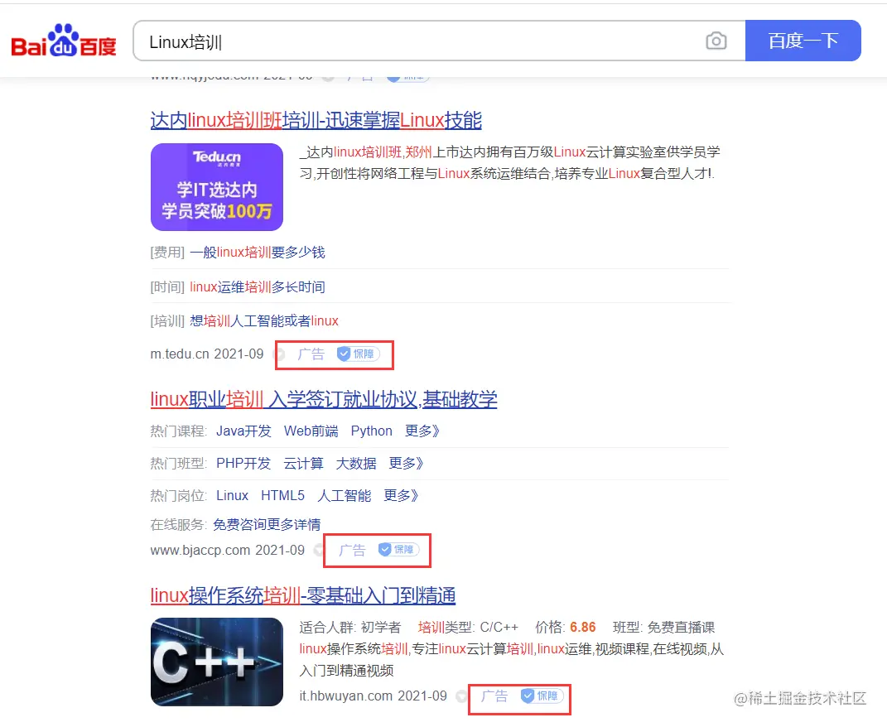Open the C++ result thumbnail
Viewport: 887px width, 727px height.
(217, 662)
